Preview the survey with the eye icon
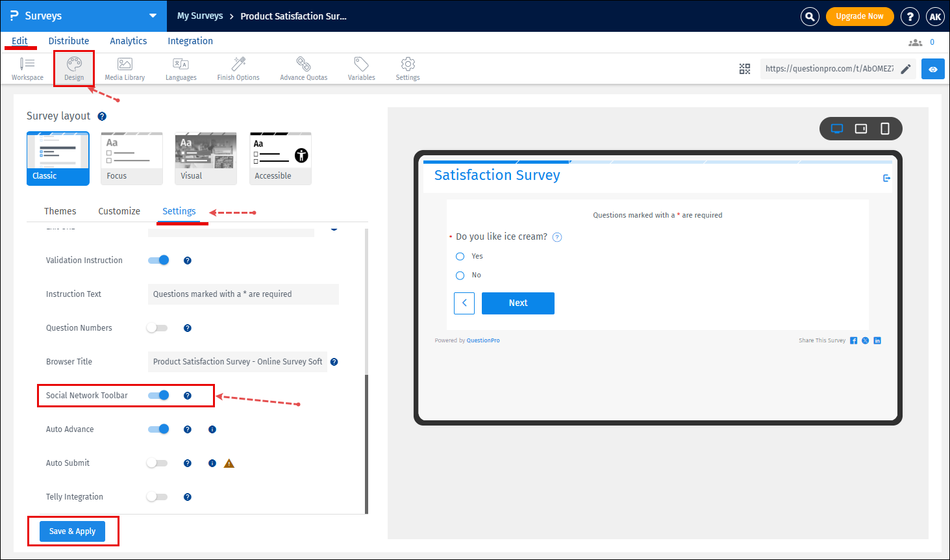 coord(932,68)
